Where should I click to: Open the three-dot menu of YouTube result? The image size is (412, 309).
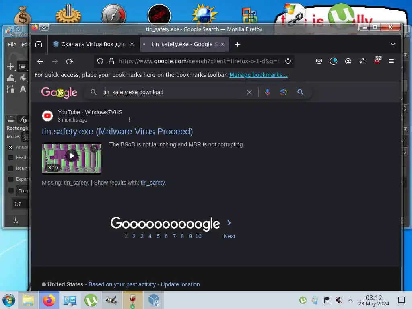pyautogui.click(x=130, y=120)
